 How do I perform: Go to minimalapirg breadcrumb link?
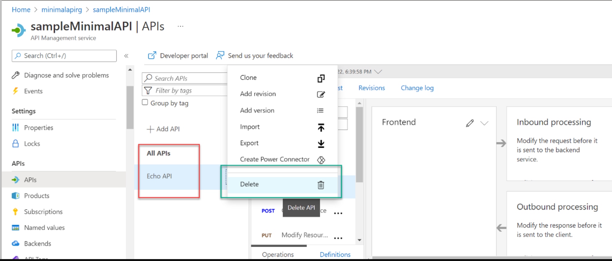click(62, 10)
